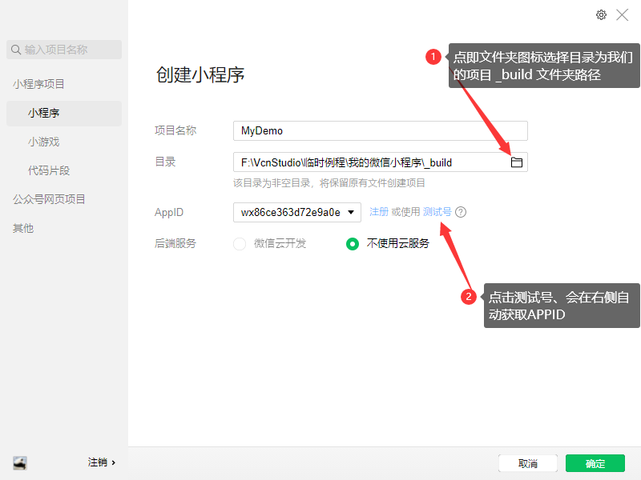Select 小游戏 in the sidebar
The height and width of the screenshot is (480, 641).
(44, 142)
